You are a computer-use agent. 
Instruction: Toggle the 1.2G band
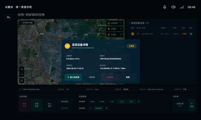[112, 102]
